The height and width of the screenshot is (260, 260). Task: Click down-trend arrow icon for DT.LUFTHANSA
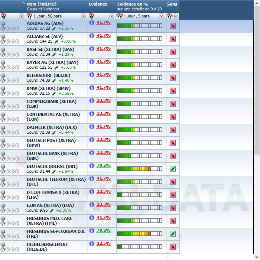click(x=173, y=195)
